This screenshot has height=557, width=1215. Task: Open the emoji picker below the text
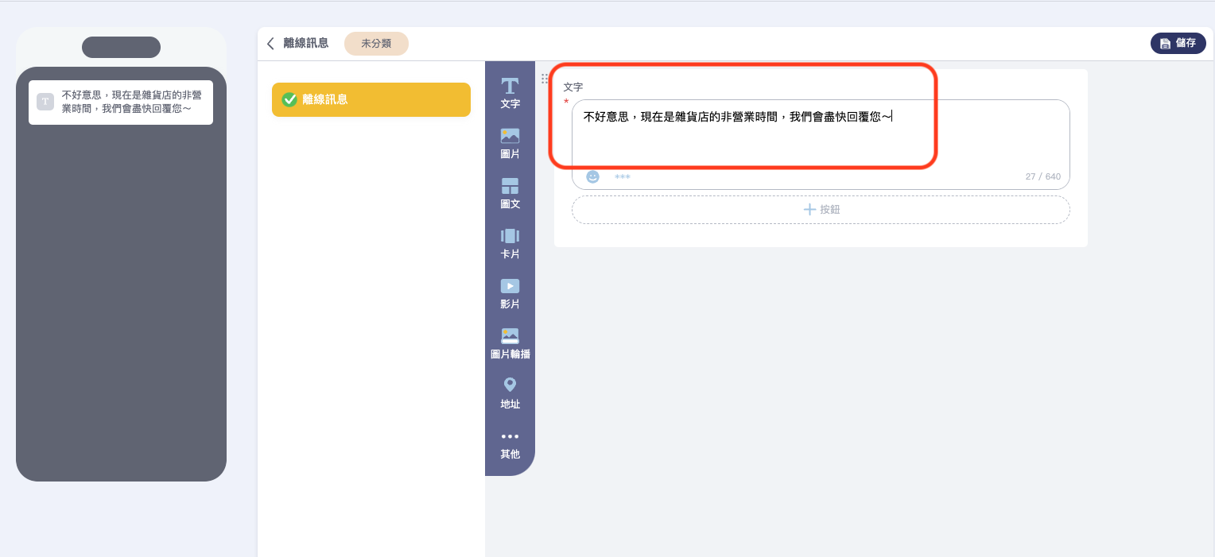[x=592, y=176]
